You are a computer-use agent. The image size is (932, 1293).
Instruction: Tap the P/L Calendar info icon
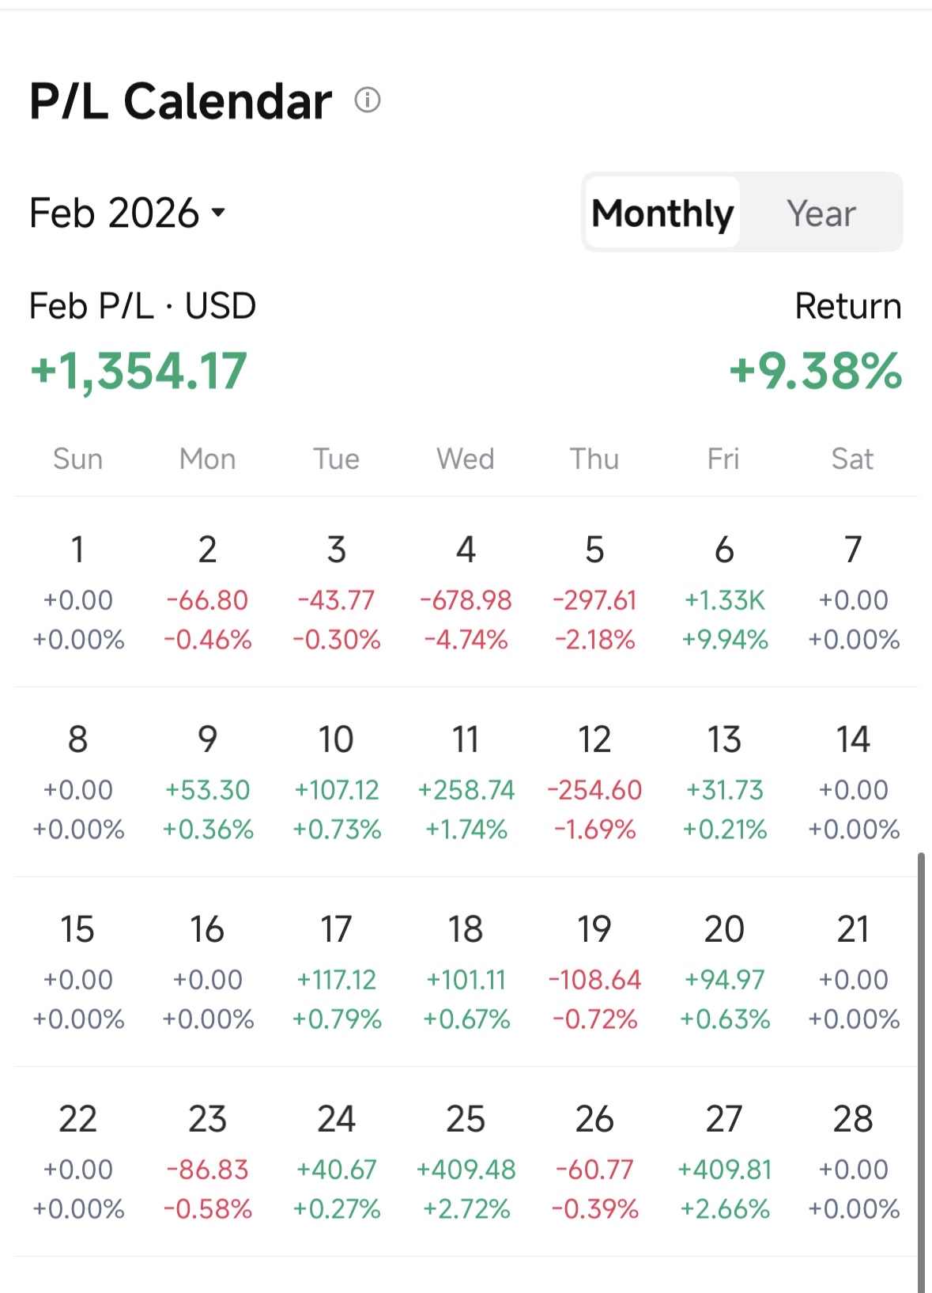[368, 100]
